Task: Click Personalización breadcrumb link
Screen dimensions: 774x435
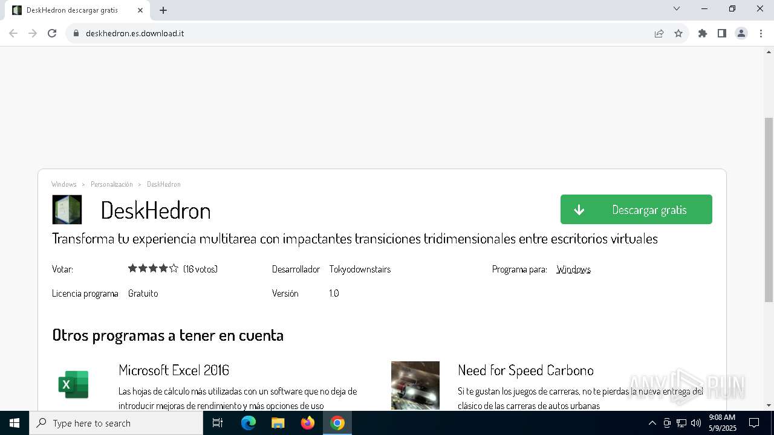Action: click(111, 184)
